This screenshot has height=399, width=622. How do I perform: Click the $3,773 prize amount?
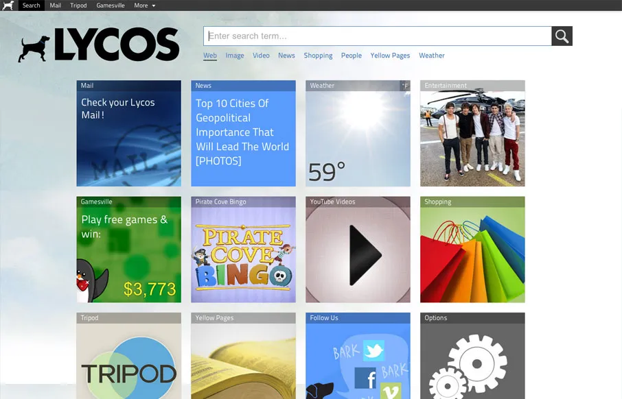(150, 289)
